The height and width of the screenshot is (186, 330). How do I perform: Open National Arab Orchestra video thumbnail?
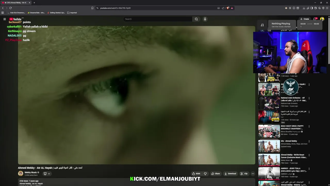click(x=269, y=103)
